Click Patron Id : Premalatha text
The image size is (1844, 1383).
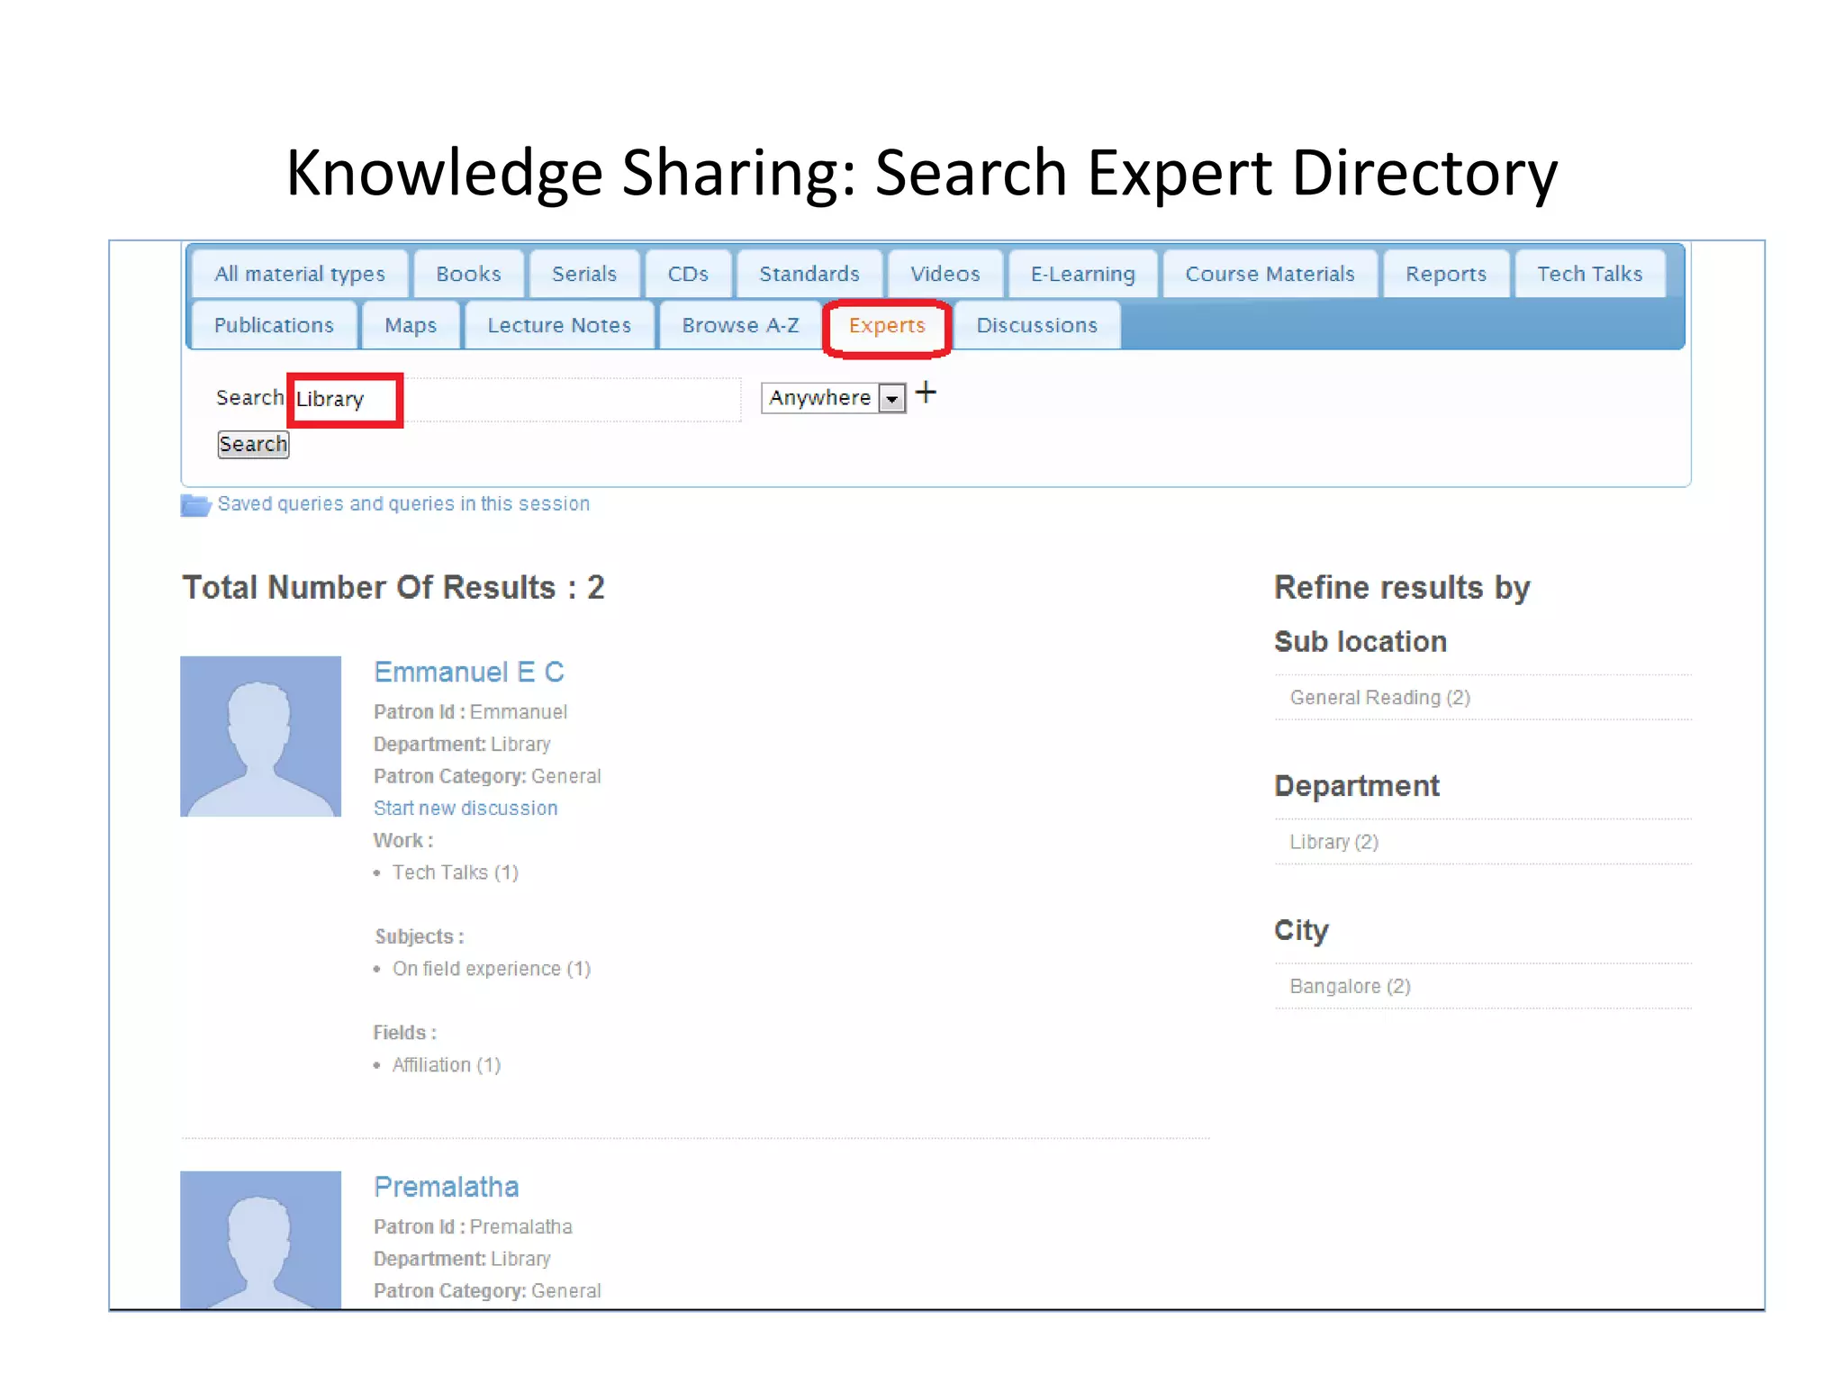[473, 1227]
